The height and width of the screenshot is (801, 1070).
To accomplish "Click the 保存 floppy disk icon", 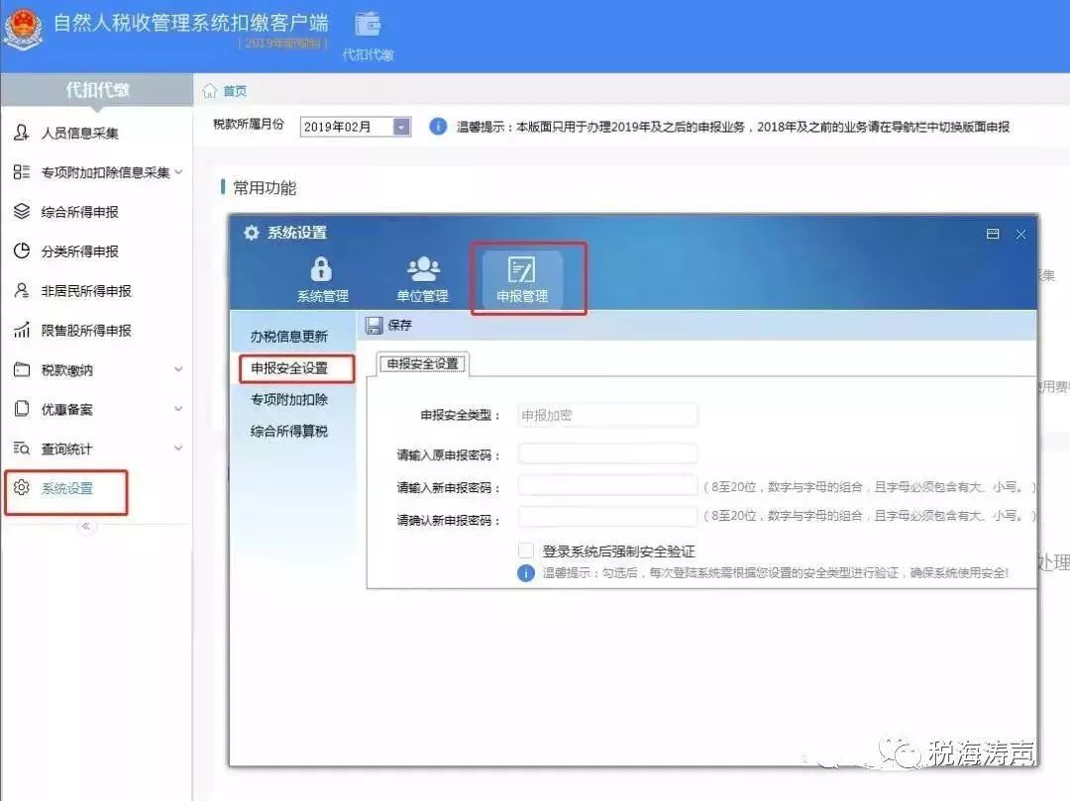I will (x=374, y=326).
